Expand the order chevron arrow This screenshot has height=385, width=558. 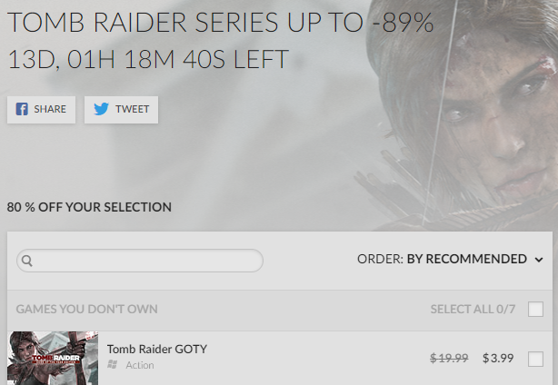point(539,260)
